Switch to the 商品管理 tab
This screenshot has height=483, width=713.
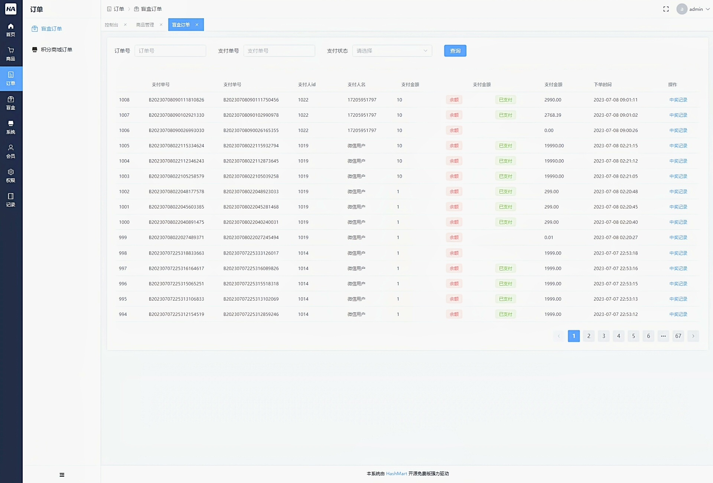(145, 25)
